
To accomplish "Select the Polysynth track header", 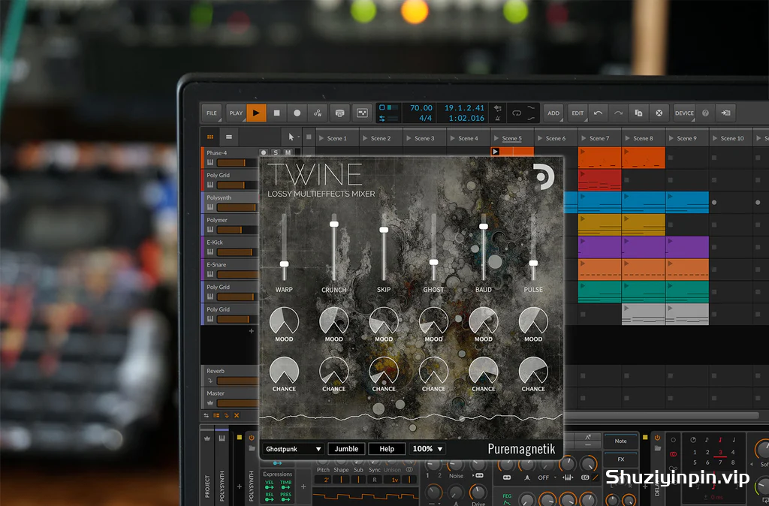I will point(230,202).
